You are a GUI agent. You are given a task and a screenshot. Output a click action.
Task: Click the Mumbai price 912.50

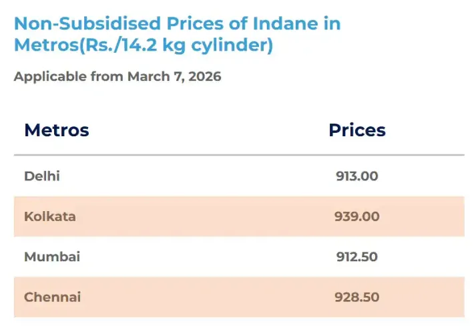[x=357, y=257]
